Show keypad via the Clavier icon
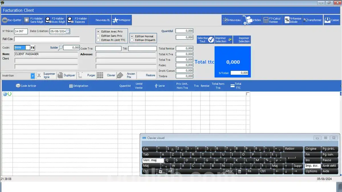This screenshot has width=342, height=192. pos(101,75)
